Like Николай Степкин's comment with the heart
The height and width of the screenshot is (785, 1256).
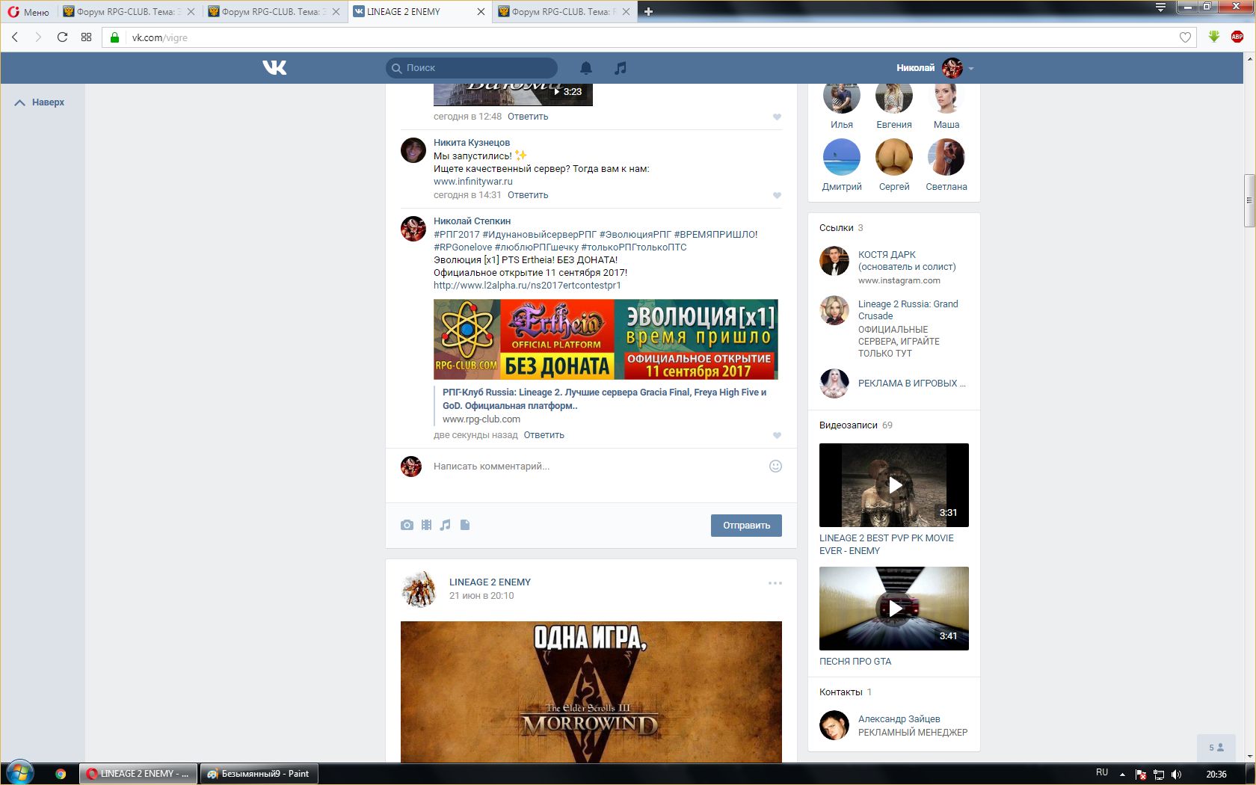coord(777,435)
